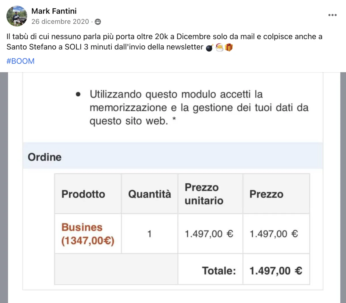
Task: Click the audience privacy icon beside the date
Action: pos(98,22)
